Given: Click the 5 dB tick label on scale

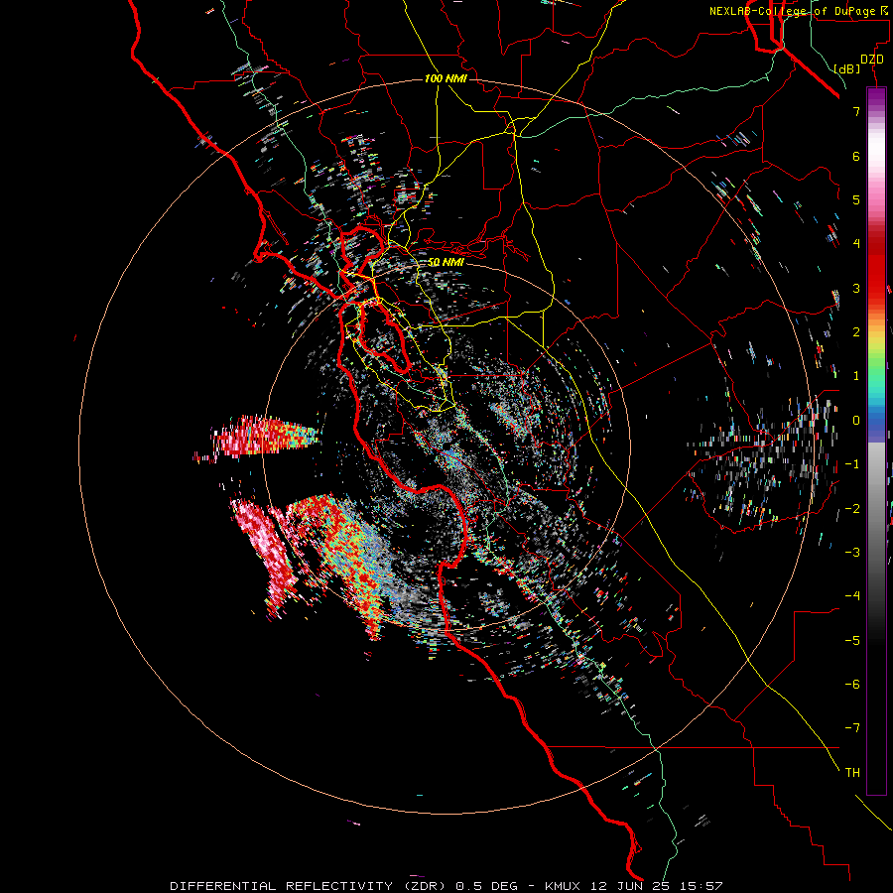Looking at the screenshot, I should click(856, 199).
